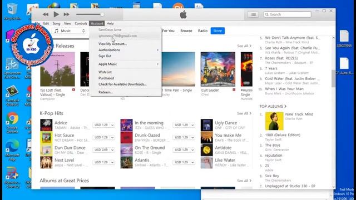
Task: Open the !So Lost! single album cover
Action: click(57, 69)
